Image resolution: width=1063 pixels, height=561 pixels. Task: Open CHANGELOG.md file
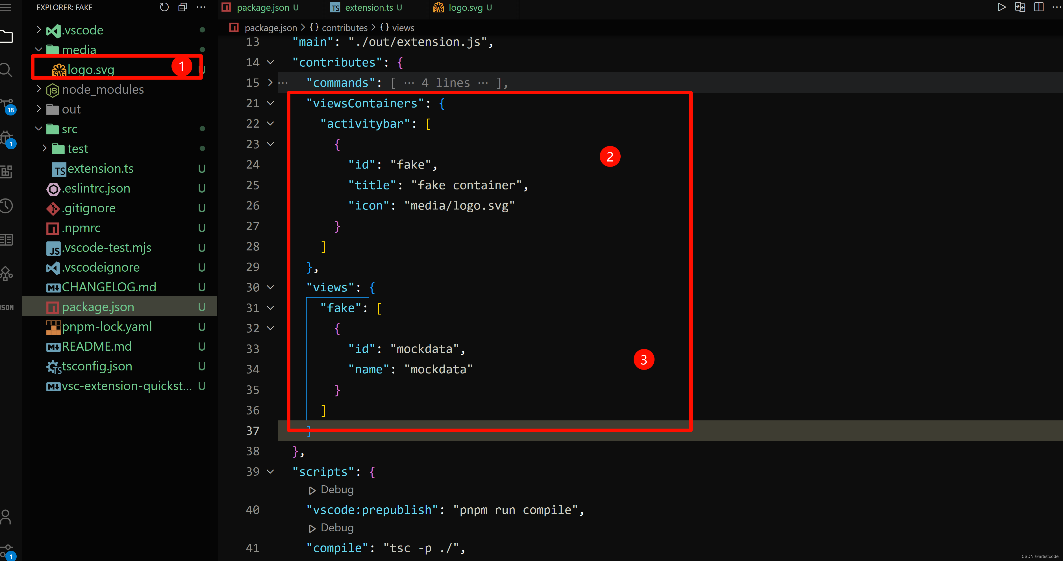point(120,287)
